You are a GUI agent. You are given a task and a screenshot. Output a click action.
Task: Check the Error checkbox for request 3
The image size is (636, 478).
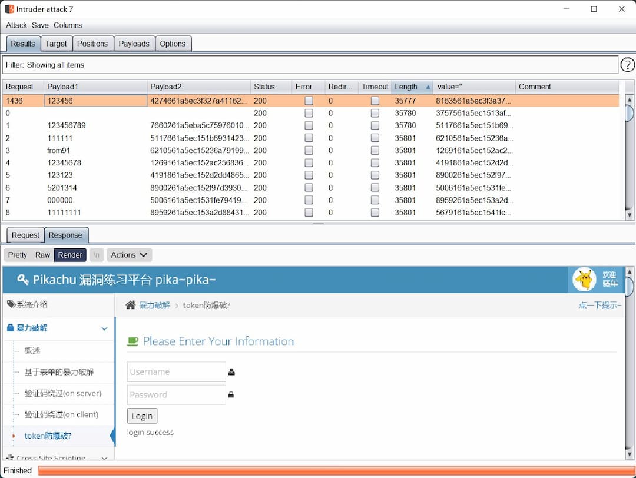point(309,150)
